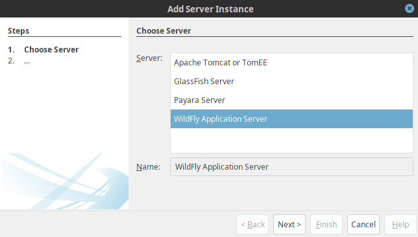Screen dimensions: 418x237
Task: Click the Help button
Action: (x=400, y=224)
